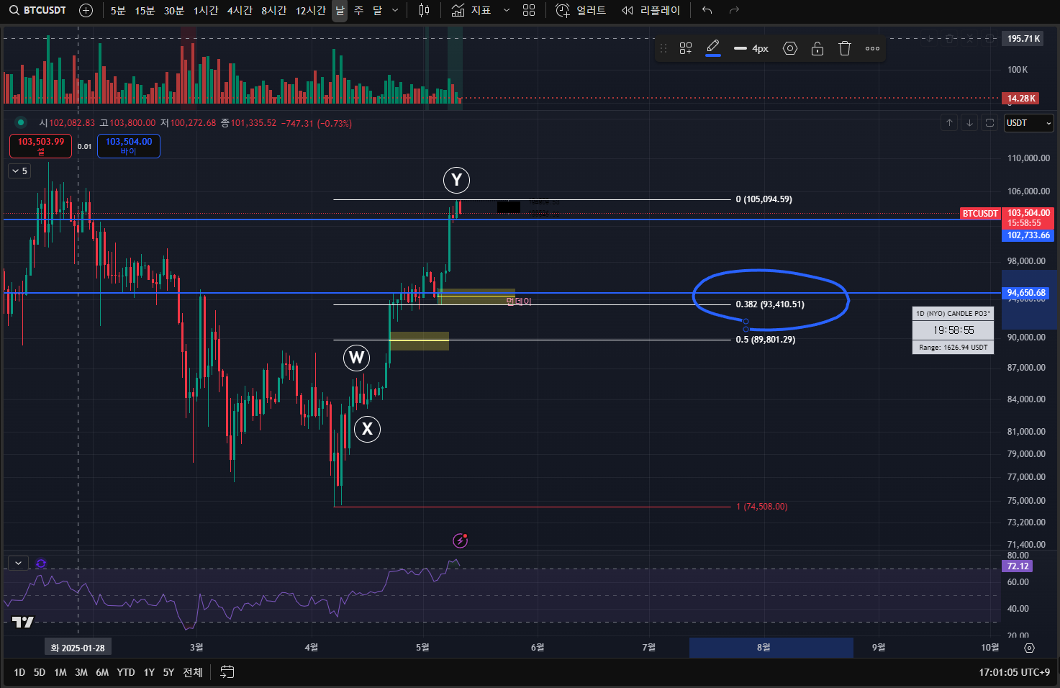Viewport: 1060px width, 688px height.
Task: Open the pencil line color picker
Action: point(713,48)
